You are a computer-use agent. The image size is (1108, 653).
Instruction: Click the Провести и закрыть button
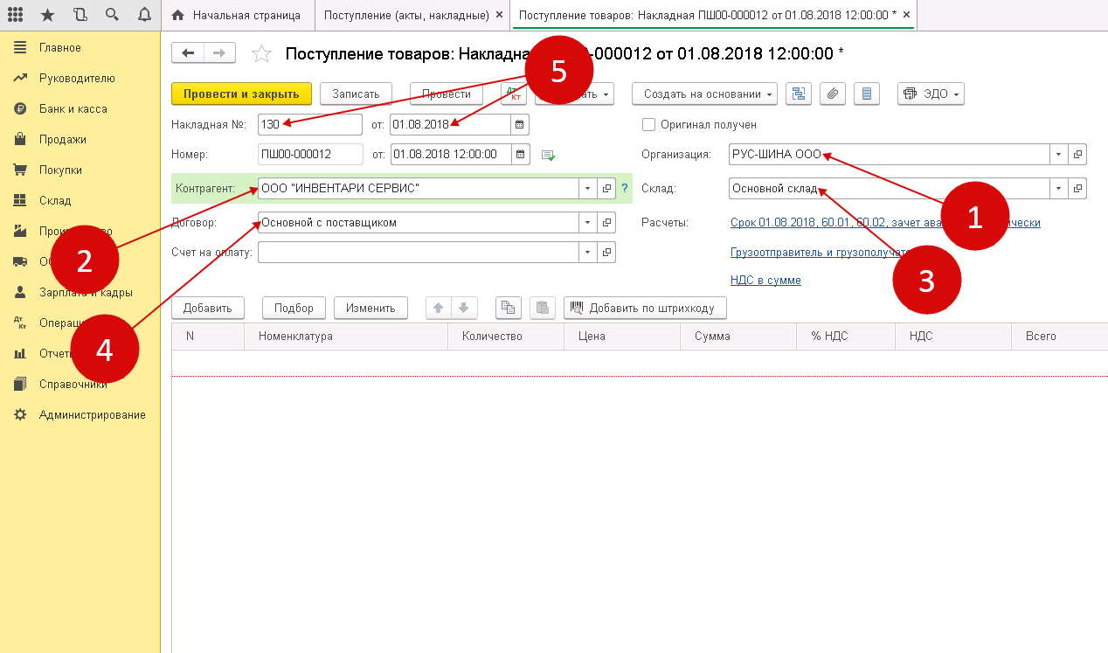point(241,94)
